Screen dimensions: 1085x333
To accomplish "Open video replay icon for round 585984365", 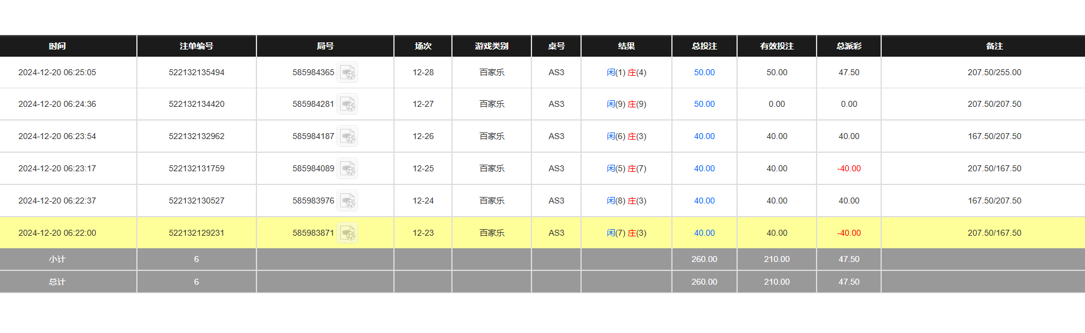I will click(x=347, y=72).
